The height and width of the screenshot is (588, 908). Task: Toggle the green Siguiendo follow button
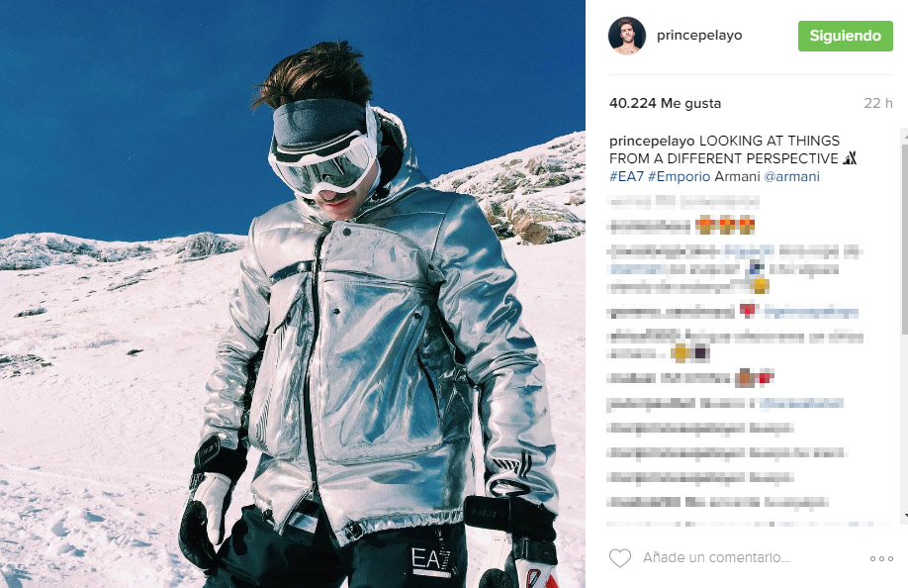[845, 36]
